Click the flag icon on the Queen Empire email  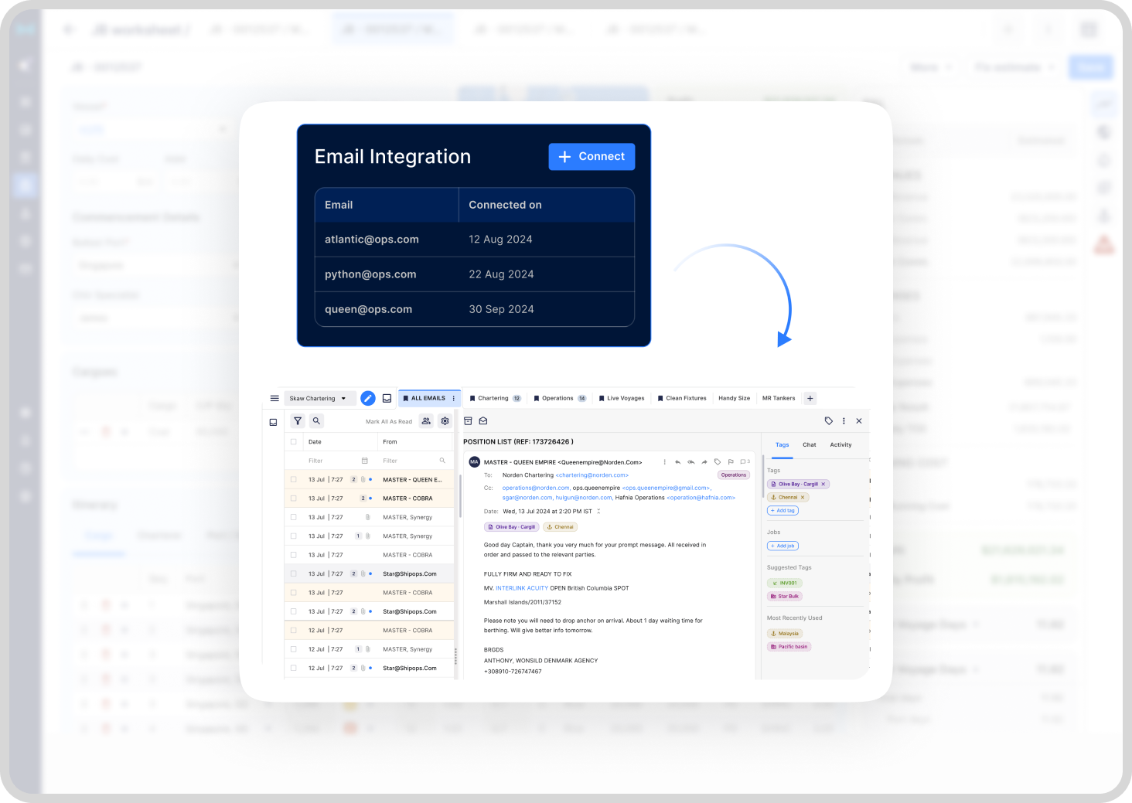click(x=731, y=461)
